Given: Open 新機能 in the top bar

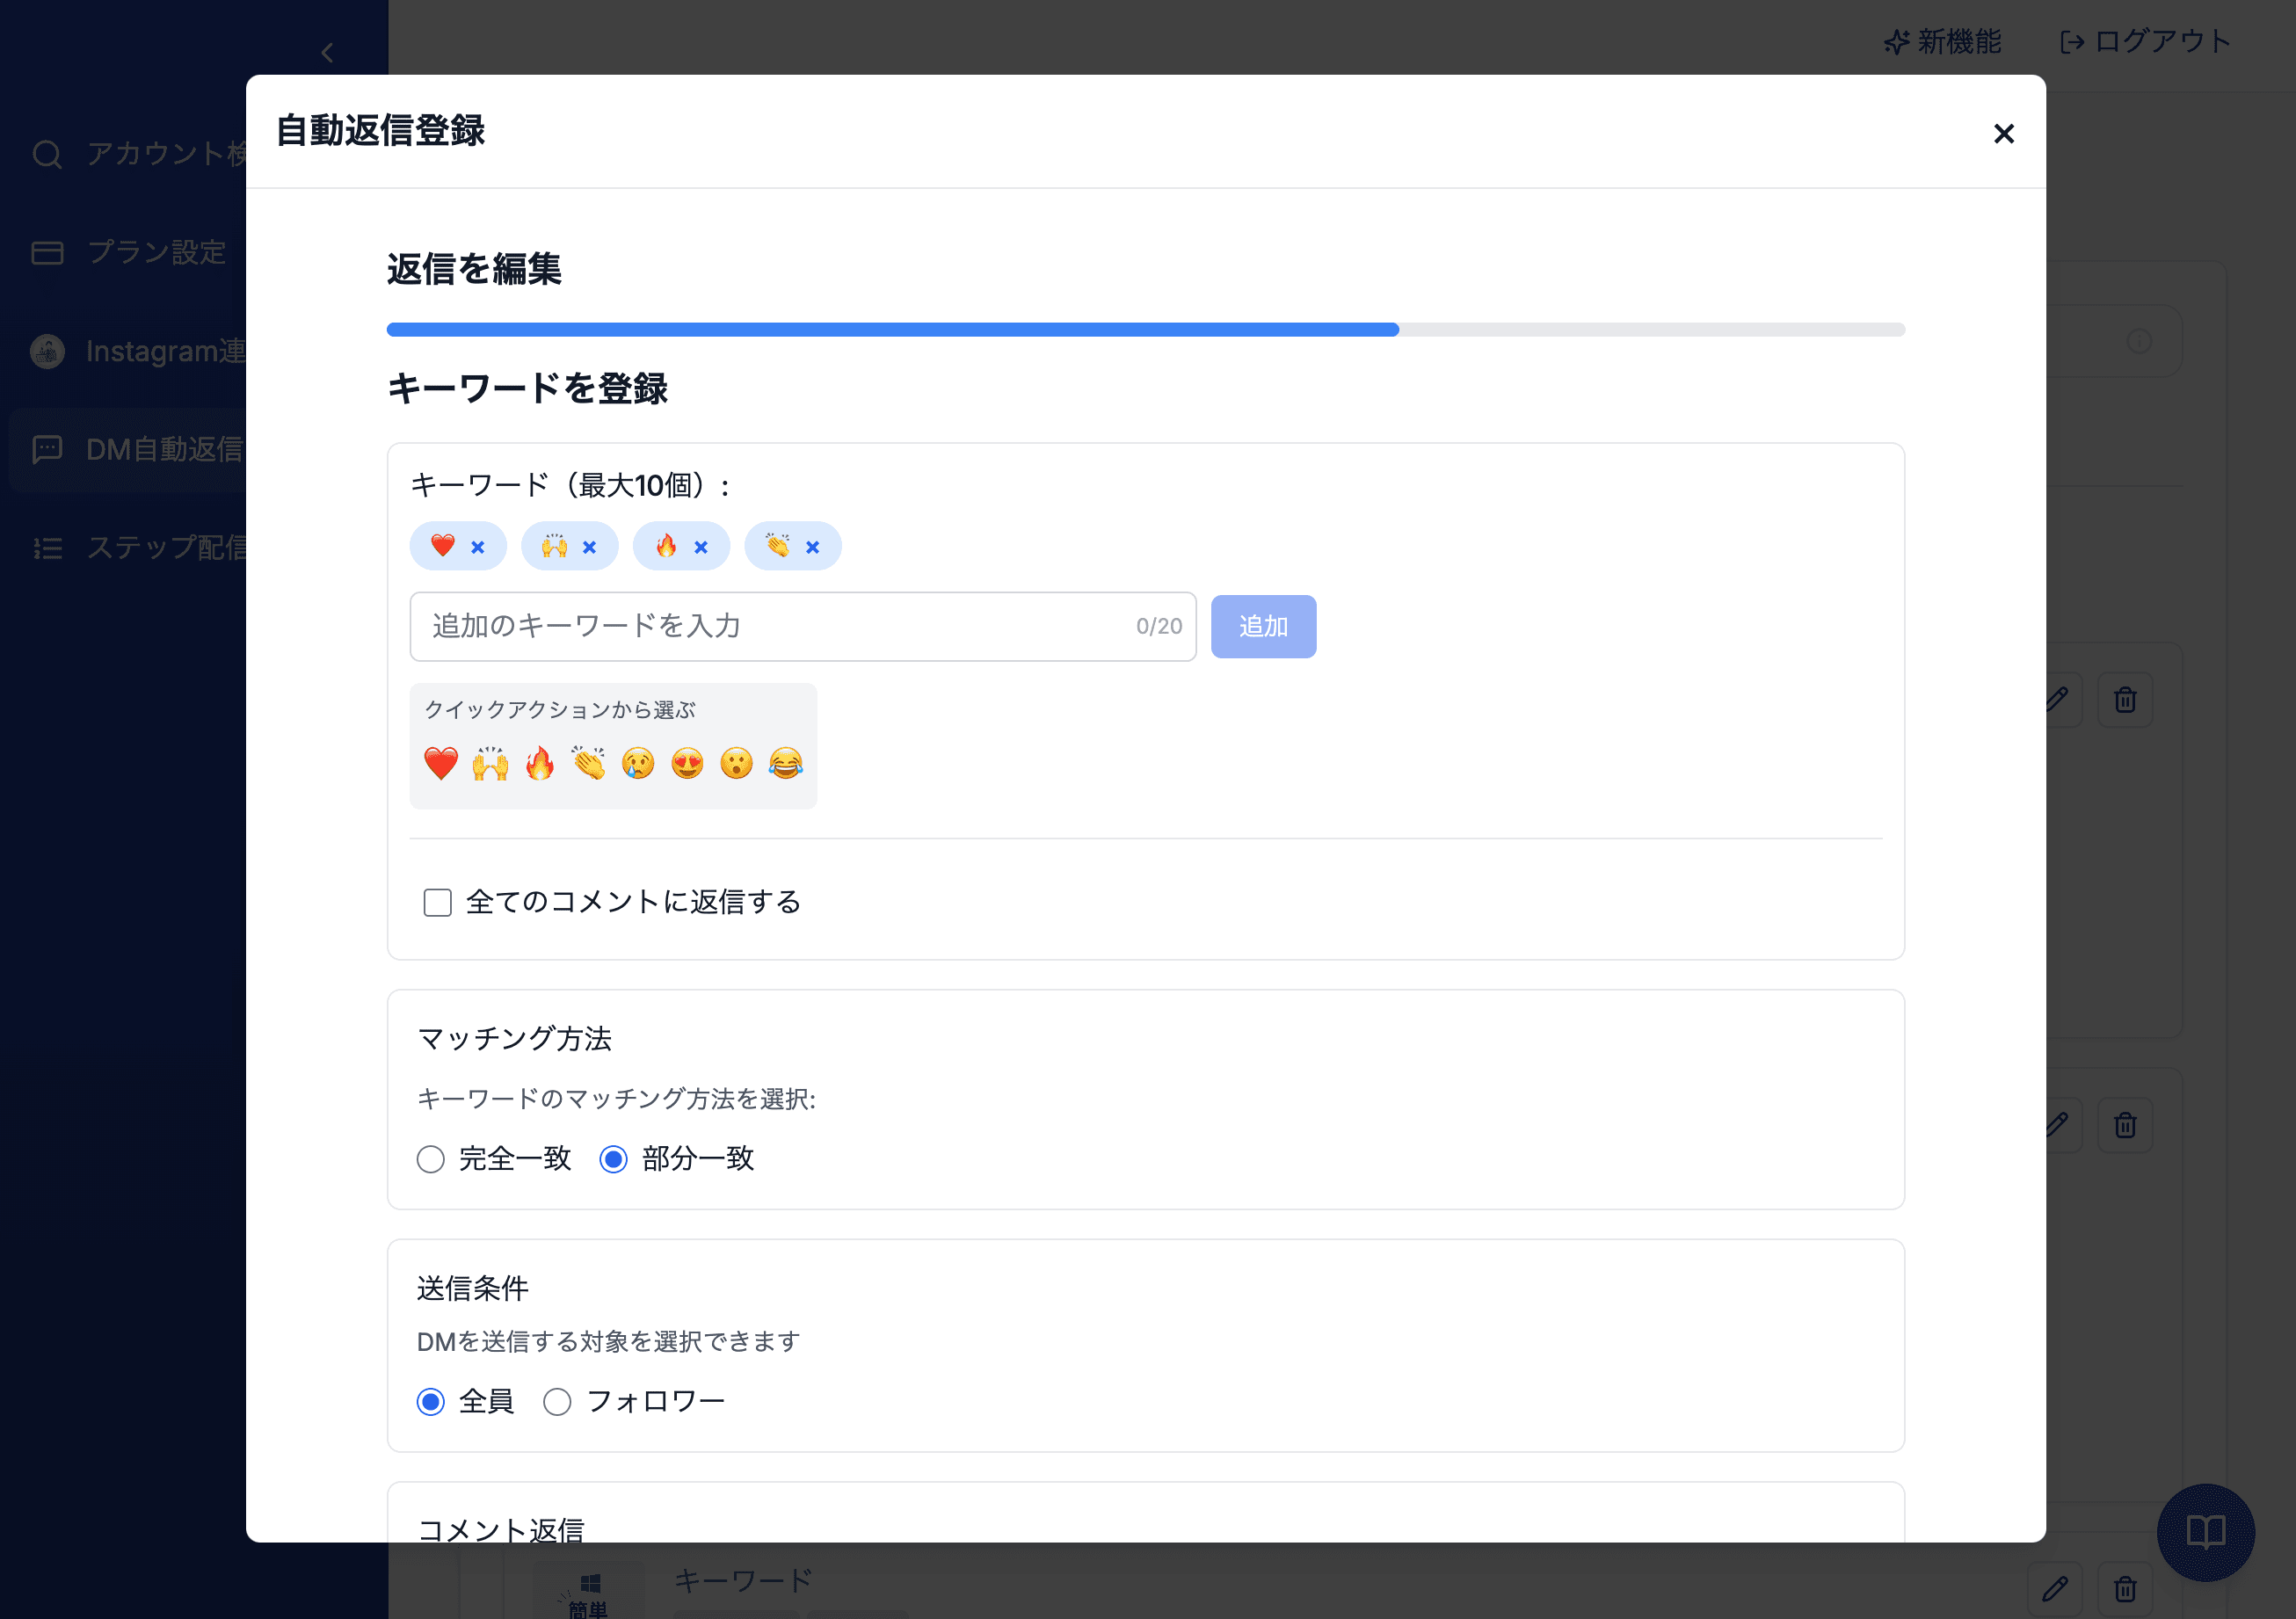Looking at the screenshot, I should click(x=1943, y=42).
